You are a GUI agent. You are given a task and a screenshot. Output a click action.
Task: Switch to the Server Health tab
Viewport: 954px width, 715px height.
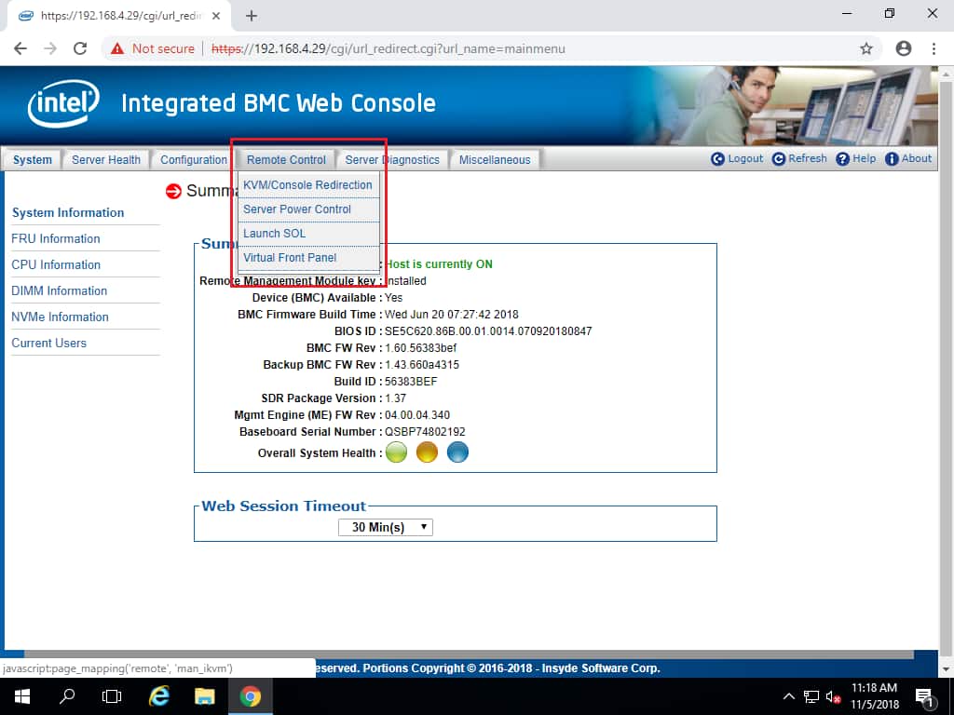(x=106, y=160)
